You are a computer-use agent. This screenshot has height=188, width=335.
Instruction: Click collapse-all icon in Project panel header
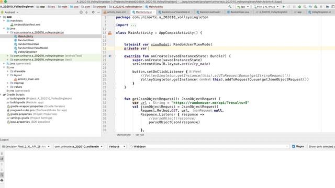(86, 13)
